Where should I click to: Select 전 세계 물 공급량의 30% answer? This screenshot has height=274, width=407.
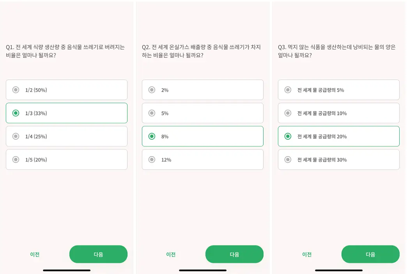coord(338,159)
